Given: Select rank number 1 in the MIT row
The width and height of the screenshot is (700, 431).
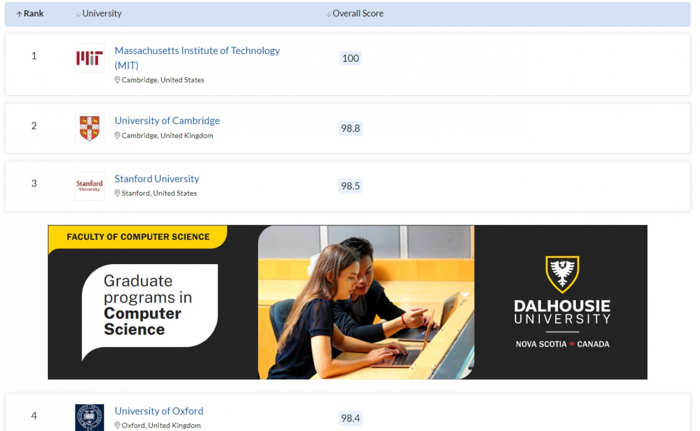Looking at the screenshot, I should pyautogui.click(x=34, y=56).
